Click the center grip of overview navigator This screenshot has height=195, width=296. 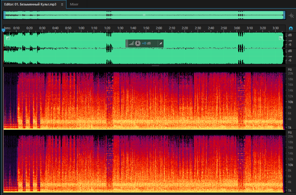pos(144,15)
